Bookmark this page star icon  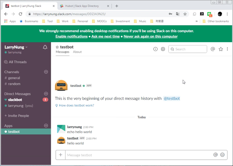(x=185, y=14)
